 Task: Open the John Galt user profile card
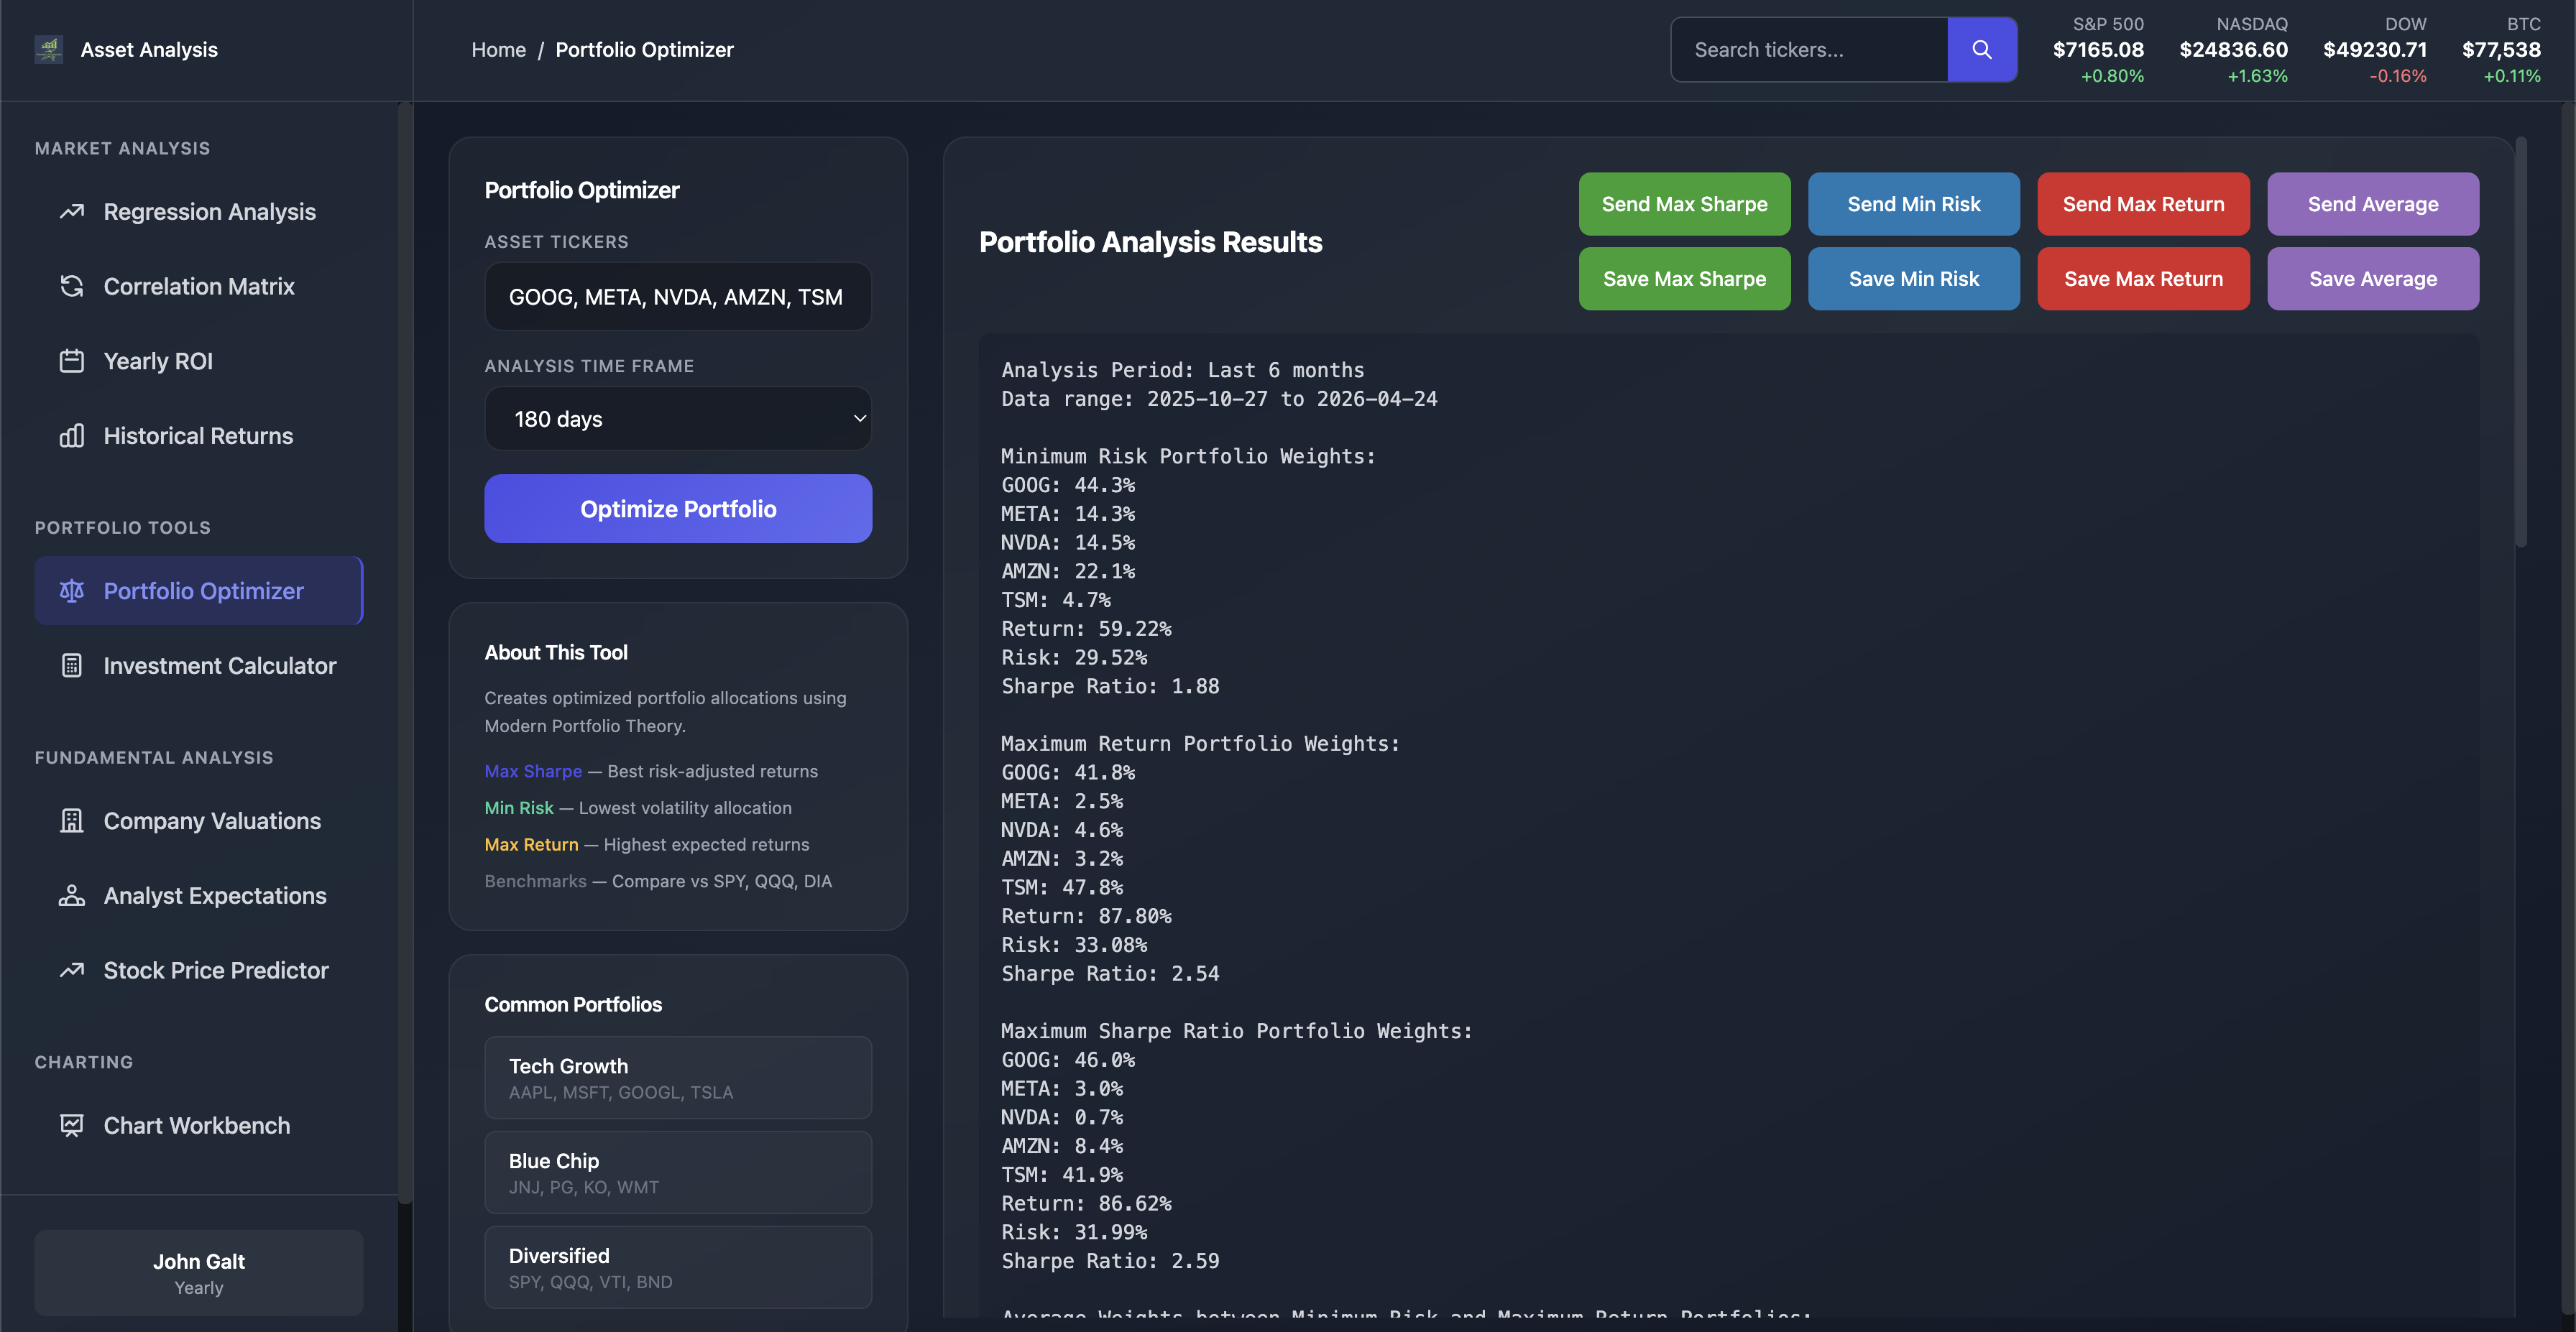click(x=199, y=1273)
